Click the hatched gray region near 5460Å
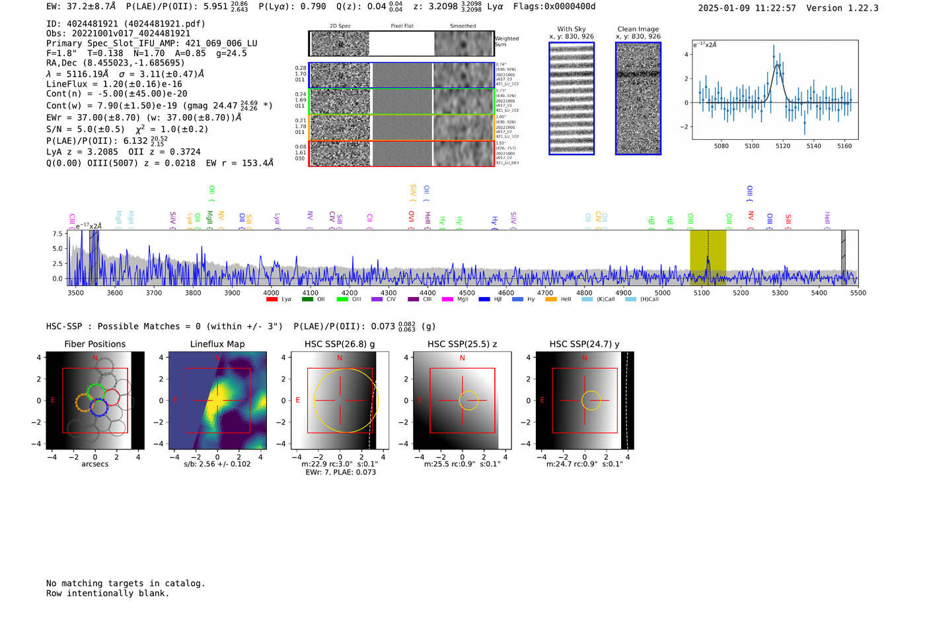The height and width of the screenshot is (629, 925). click(x=843, y=257)
